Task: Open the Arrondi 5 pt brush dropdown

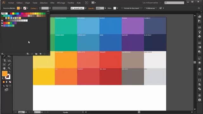Action: coord(86,8)
